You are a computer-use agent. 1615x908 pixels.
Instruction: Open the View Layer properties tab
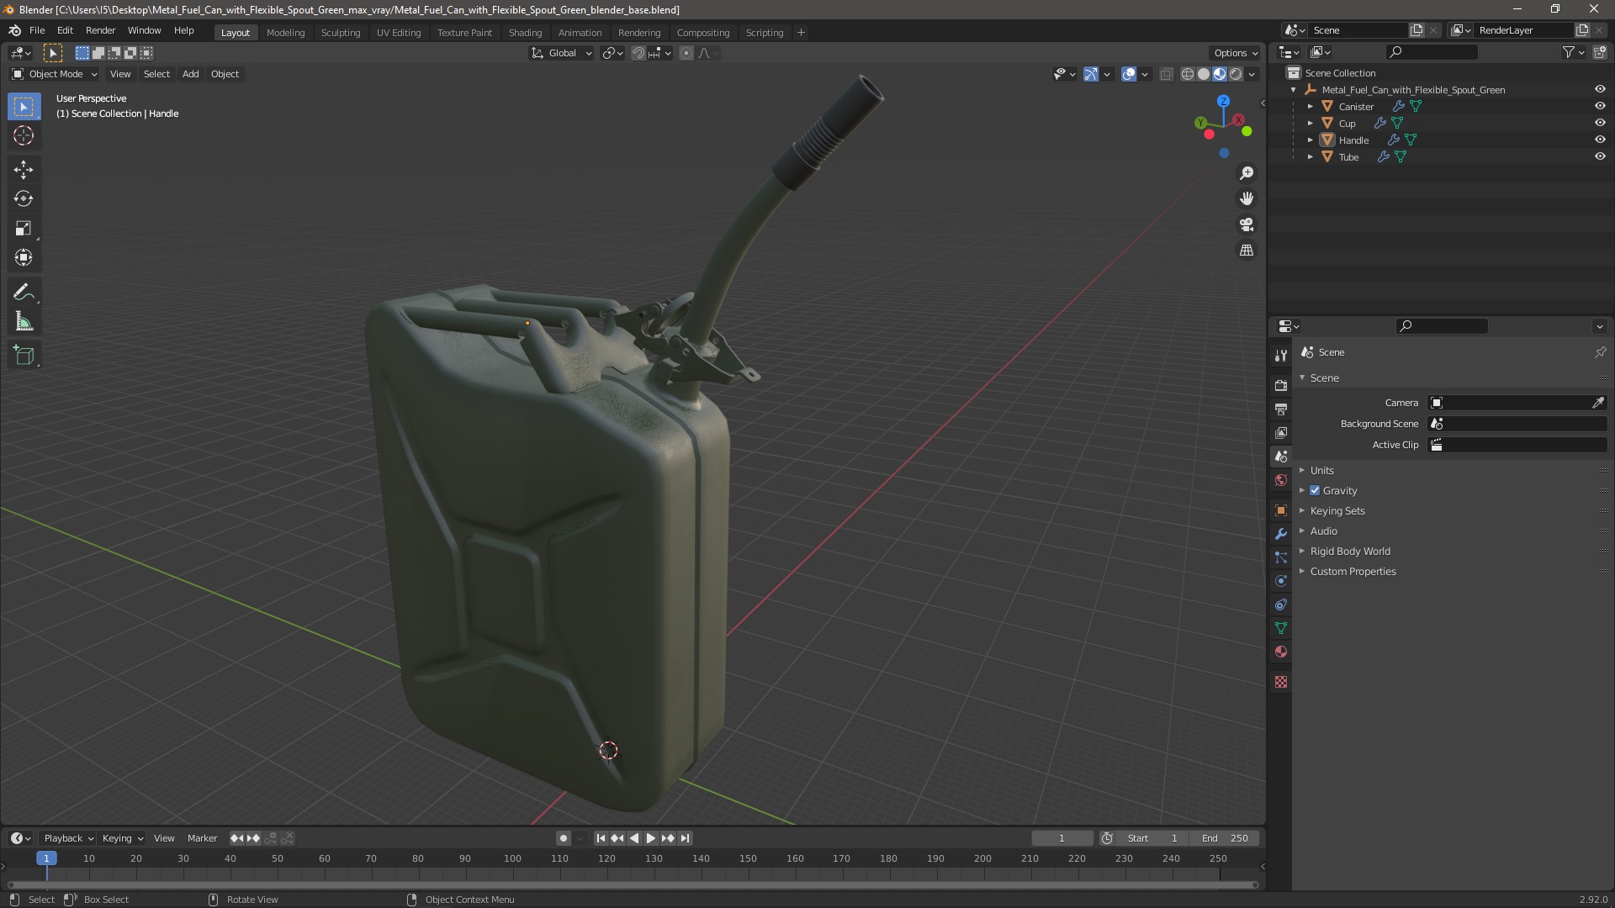1281,432
